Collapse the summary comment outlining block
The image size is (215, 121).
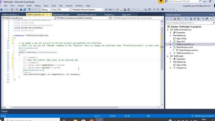click(13, 57)
